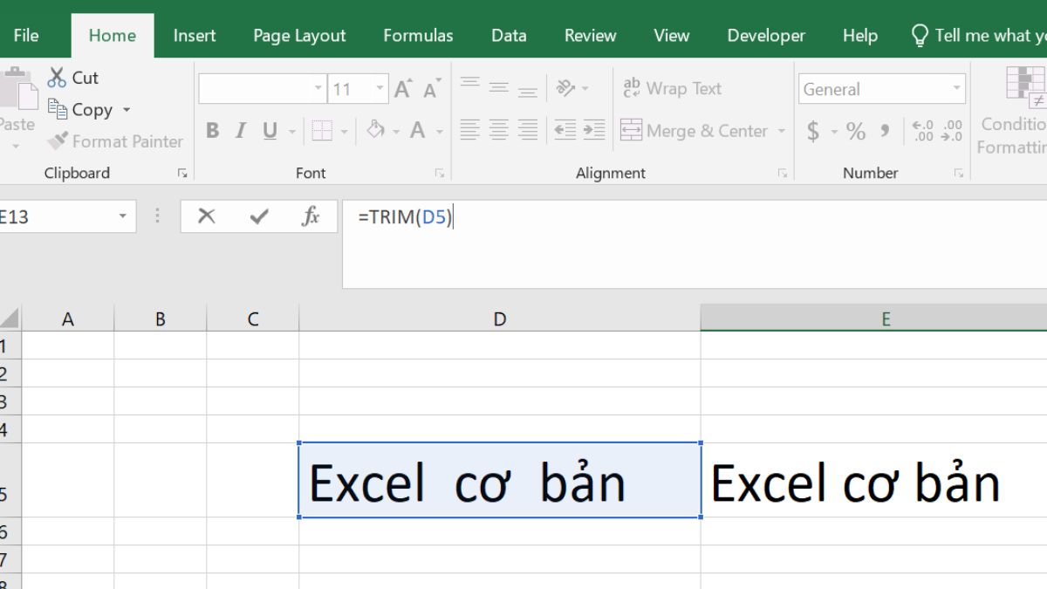Open Number format dialog launcher

[959, 173]
